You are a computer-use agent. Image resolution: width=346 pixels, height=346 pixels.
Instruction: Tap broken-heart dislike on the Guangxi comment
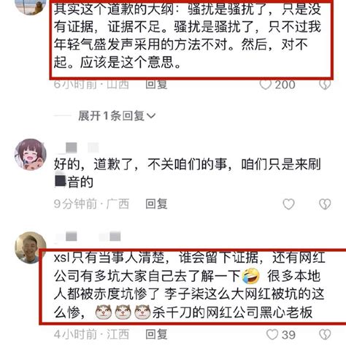[325, 204]
